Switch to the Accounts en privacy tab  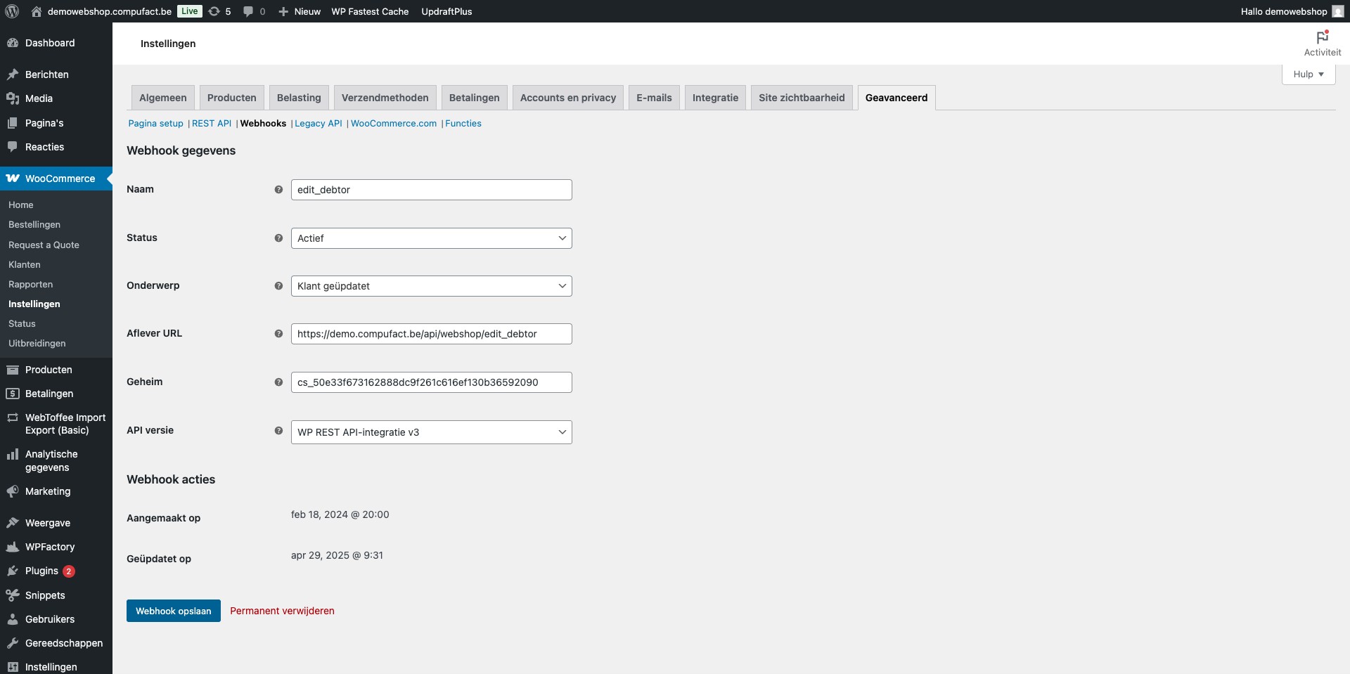click(x=568, y=98)
